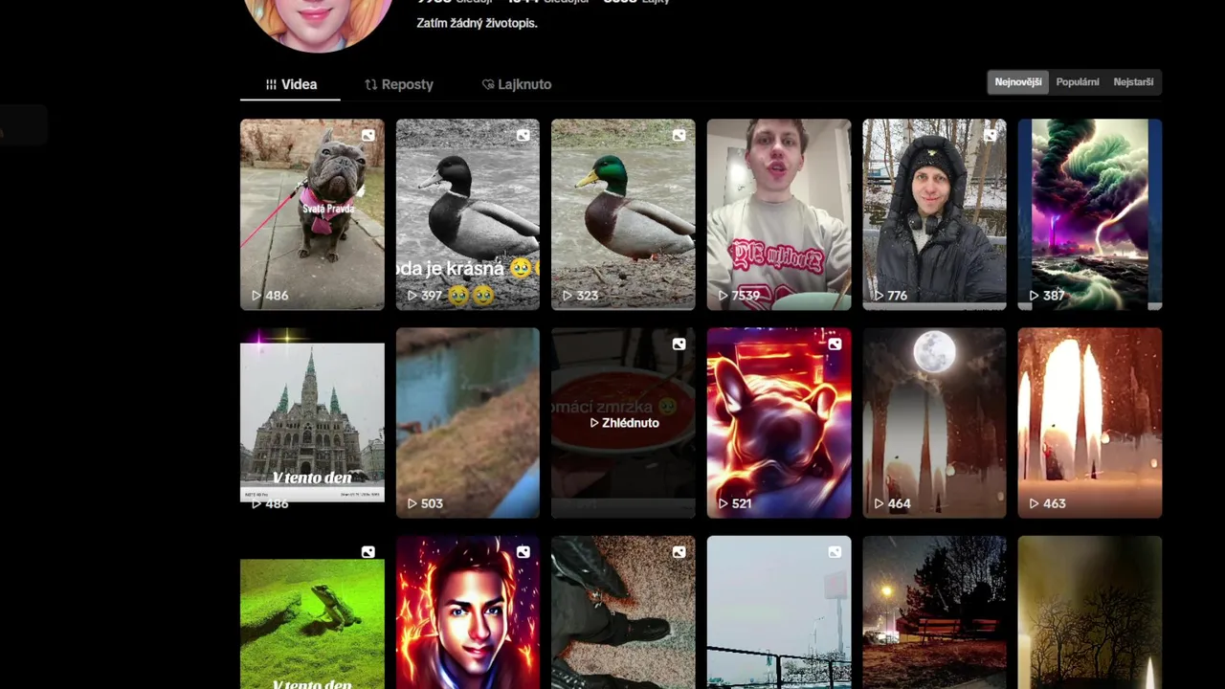The width and height of the screenshot is (1225, 689).
Task: Sort videos by Nejnovější
Action: click(1017, 82)
